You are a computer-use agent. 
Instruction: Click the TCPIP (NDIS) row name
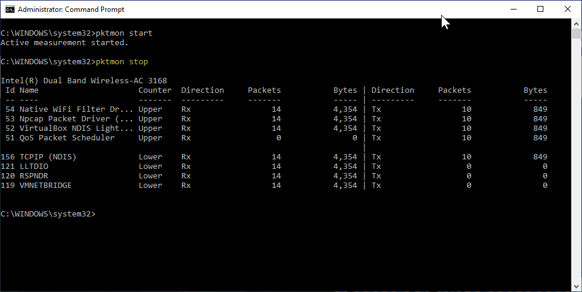click(x=48, y=157)
